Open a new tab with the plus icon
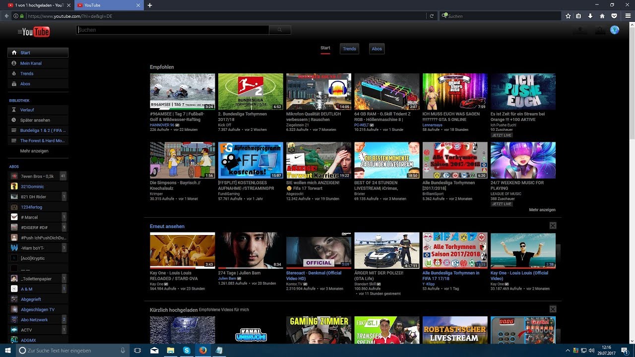The width and height of the screenshot is (635, 357). pos(150,5)
